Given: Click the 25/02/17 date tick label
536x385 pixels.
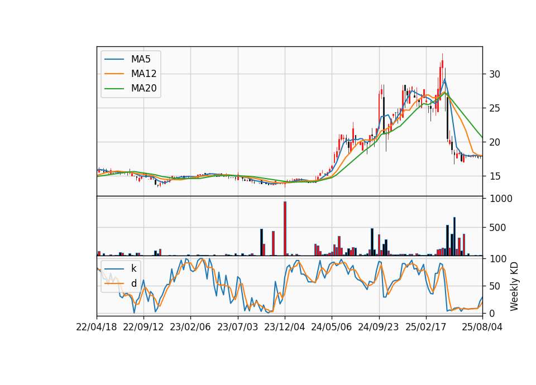Looking at the screenshot, I should coord(426,327).
